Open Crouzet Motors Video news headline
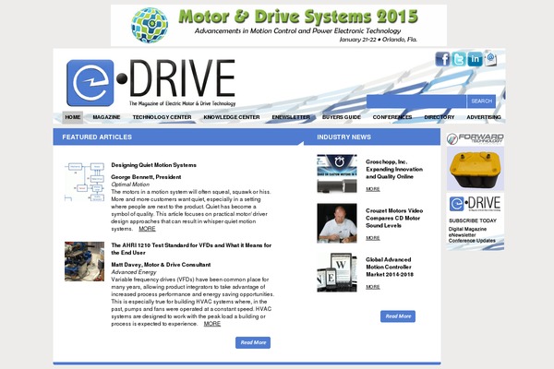The width and height of the screenshot is (554, 369). [394, 218]
